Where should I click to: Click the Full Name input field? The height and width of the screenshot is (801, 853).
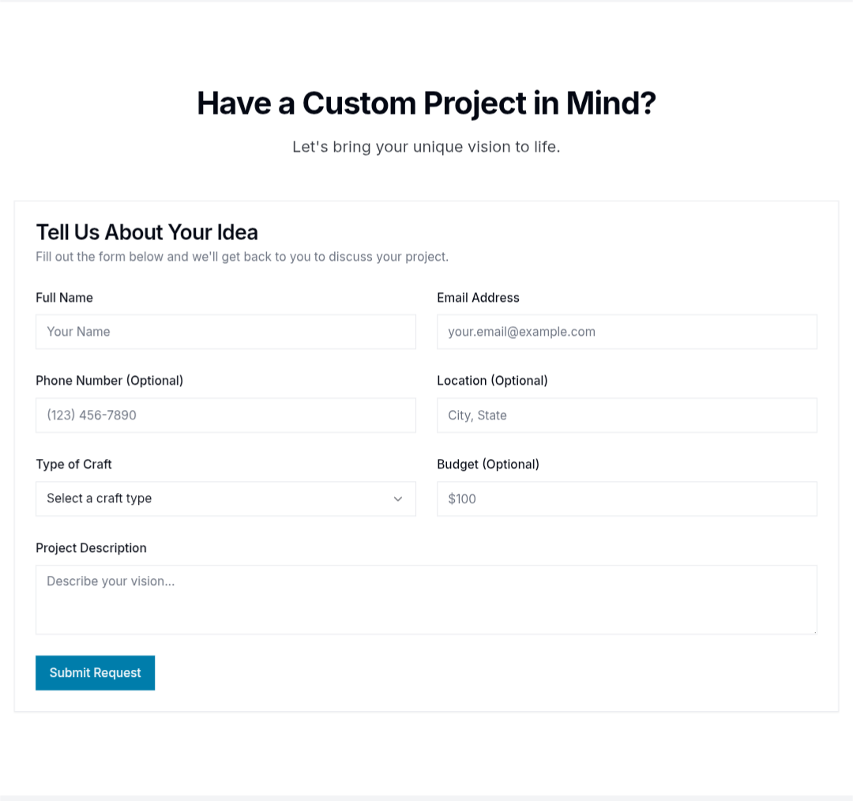point(225,332)
